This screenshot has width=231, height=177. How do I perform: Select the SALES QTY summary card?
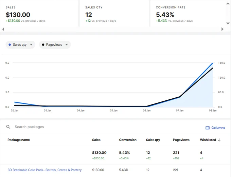tap(114, 14)
